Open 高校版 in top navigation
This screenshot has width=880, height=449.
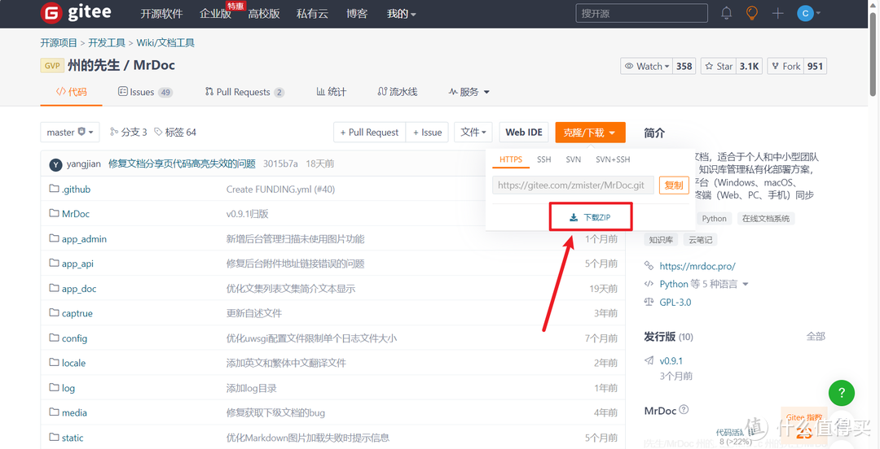[264, 14]
